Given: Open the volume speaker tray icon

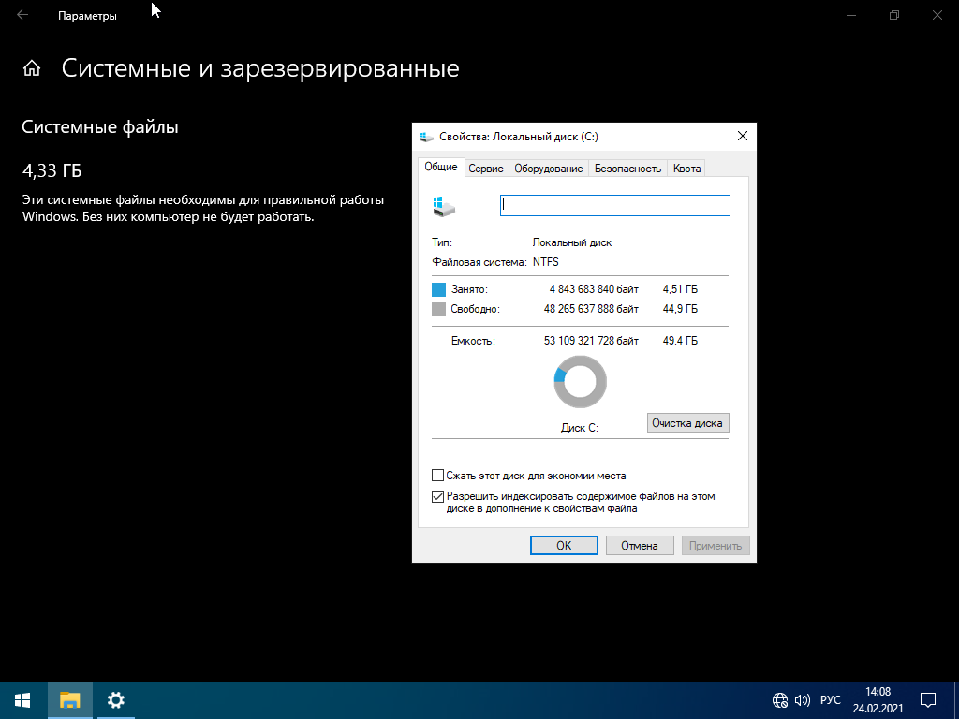Looking at the screenshot, I should click(802, 700).
